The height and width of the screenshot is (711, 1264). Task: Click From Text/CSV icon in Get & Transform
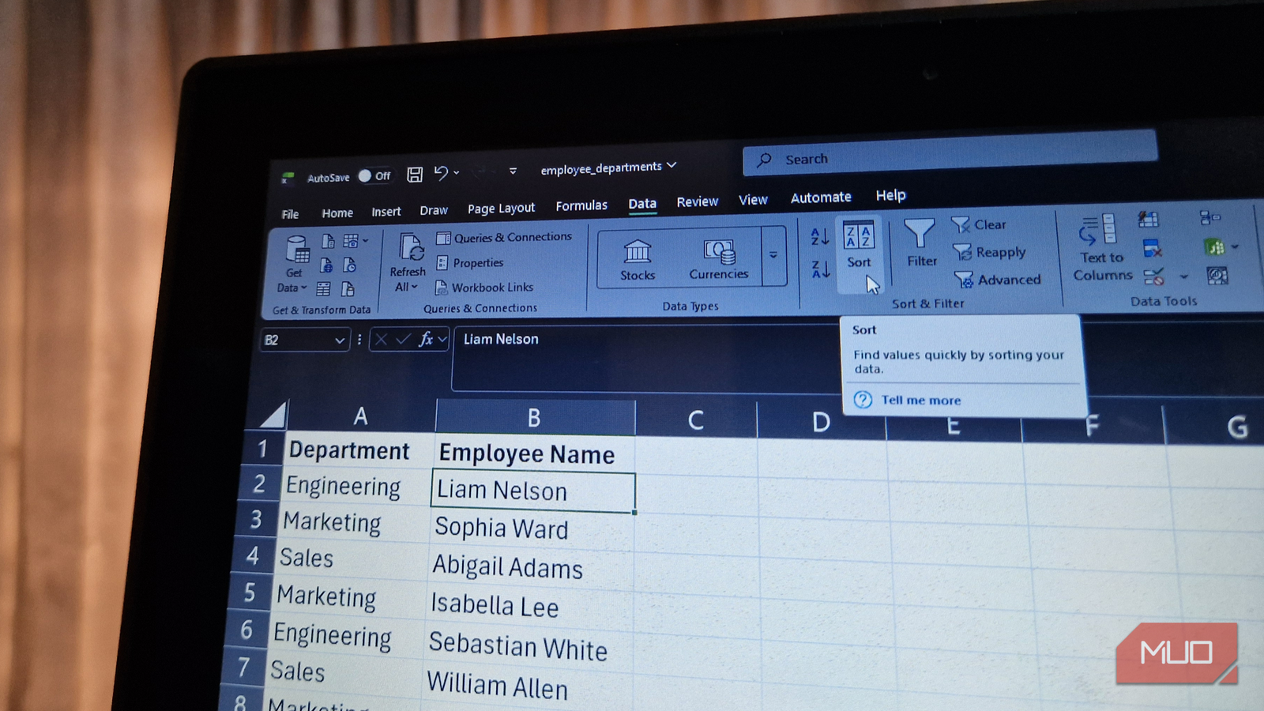point(328,241)
